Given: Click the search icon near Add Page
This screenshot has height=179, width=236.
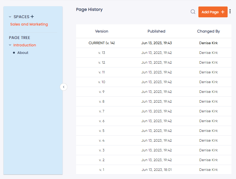Looking at the screenshot, I should tap(193, 12).
